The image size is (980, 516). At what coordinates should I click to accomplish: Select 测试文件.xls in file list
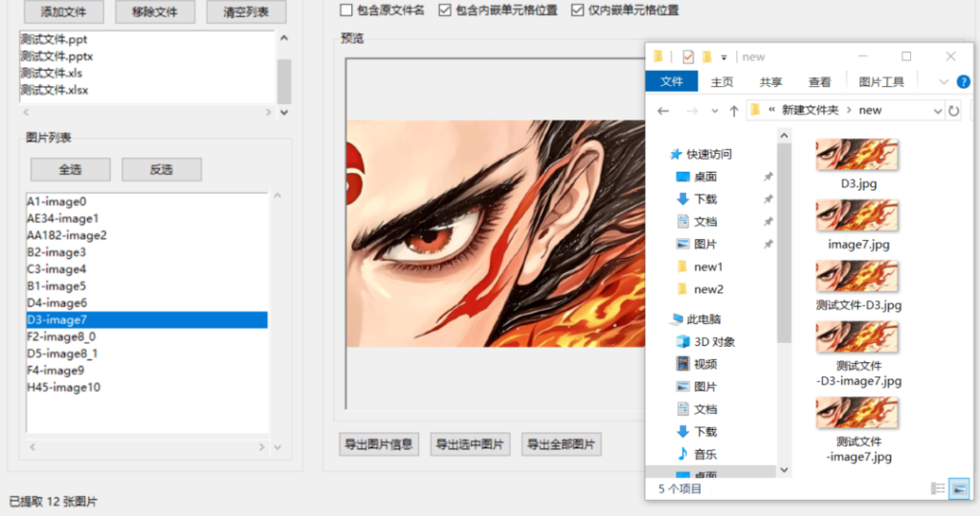click(x=146, y=73)
